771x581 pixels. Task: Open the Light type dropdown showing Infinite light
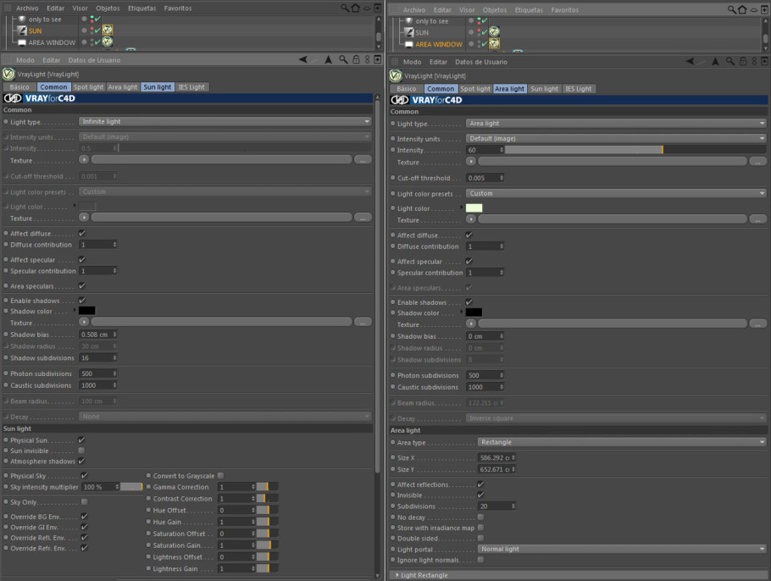(x=225, y=121)
